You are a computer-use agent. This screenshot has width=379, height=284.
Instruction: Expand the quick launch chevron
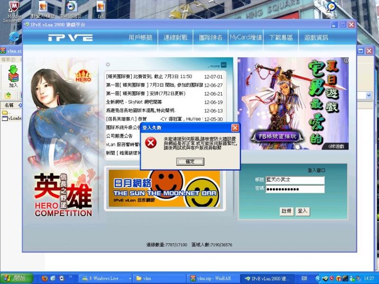tap(70, 277)
